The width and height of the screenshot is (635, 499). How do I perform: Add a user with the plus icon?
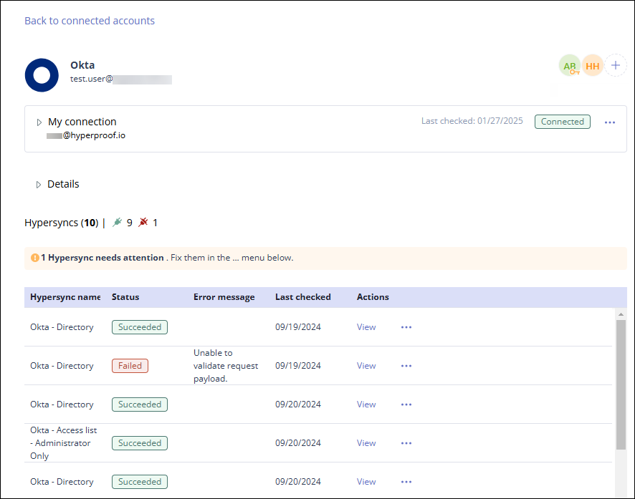[616, 65]
